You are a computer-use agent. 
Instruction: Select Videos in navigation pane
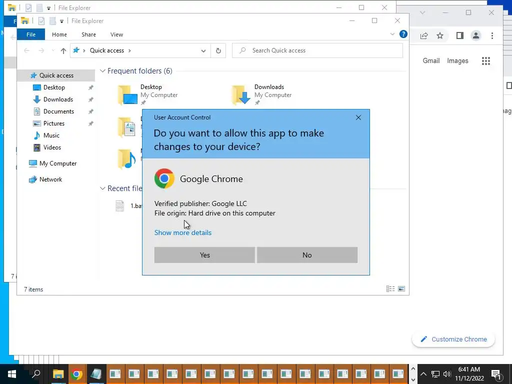coord(52,147)
